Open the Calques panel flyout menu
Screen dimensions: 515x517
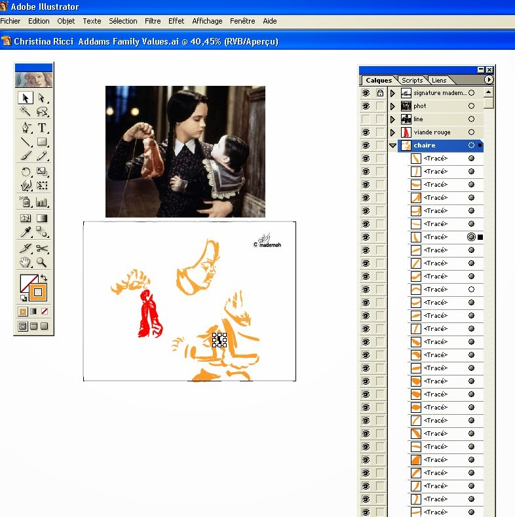[x=489, y=80]
